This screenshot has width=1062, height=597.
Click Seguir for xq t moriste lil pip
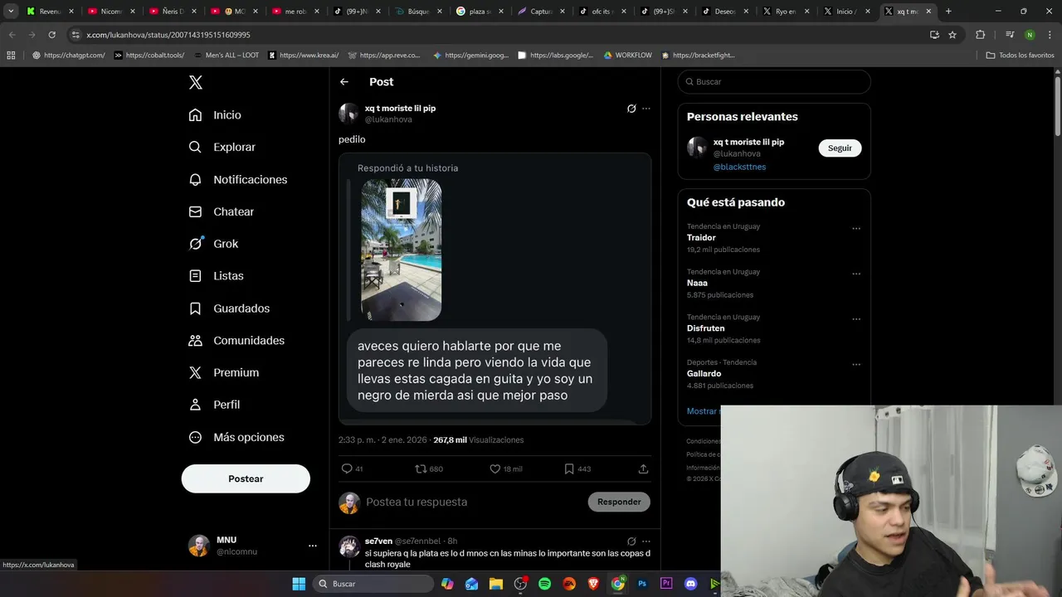840,148
